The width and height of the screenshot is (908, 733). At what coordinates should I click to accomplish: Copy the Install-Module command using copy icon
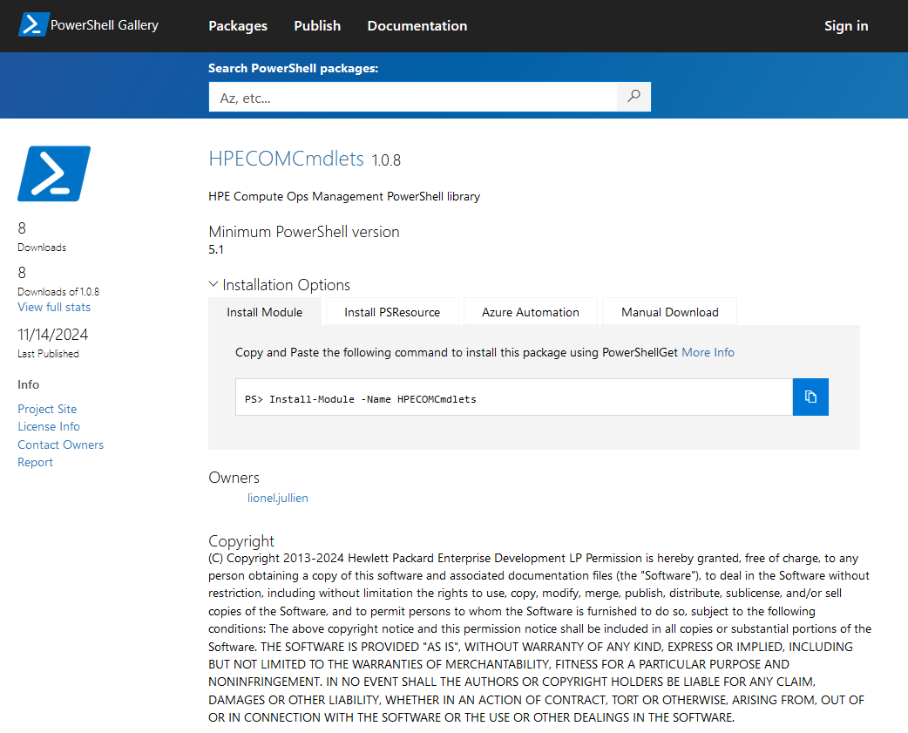click(x=810, y=397)
